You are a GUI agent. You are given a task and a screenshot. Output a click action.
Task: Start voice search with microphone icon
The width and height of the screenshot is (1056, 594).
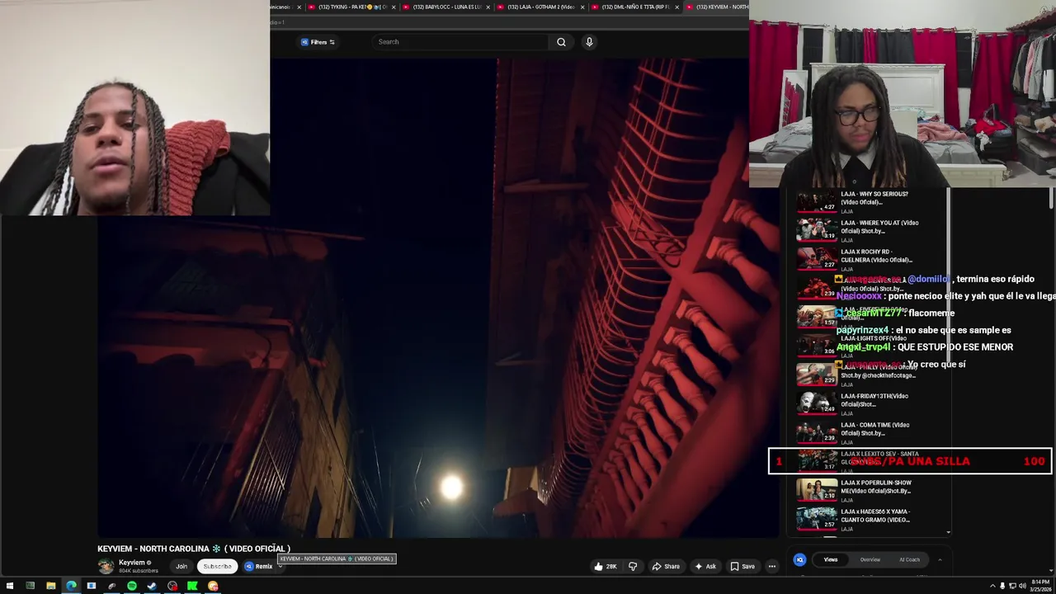[x=589, y=42]
